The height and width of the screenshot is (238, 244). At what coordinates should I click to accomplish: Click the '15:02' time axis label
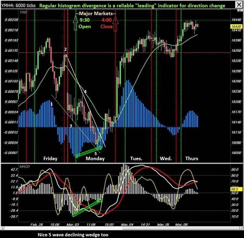coord(109,225)
